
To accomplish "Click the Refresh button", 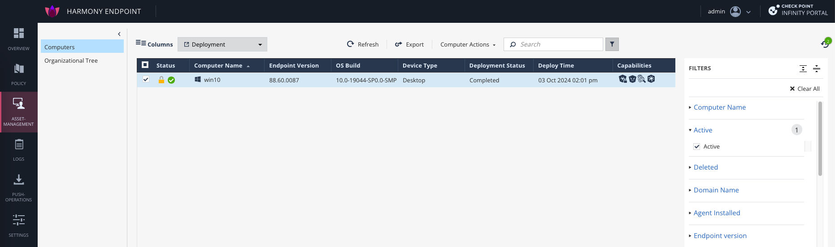I will point(363,44).
